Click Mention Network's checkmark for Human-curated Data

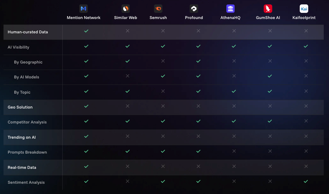(86, 31)
